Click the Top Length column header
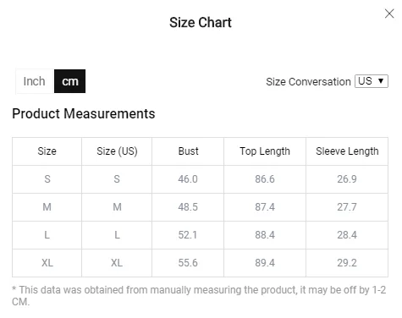Viewport: 402px width, 318px height. pos(265,151)
